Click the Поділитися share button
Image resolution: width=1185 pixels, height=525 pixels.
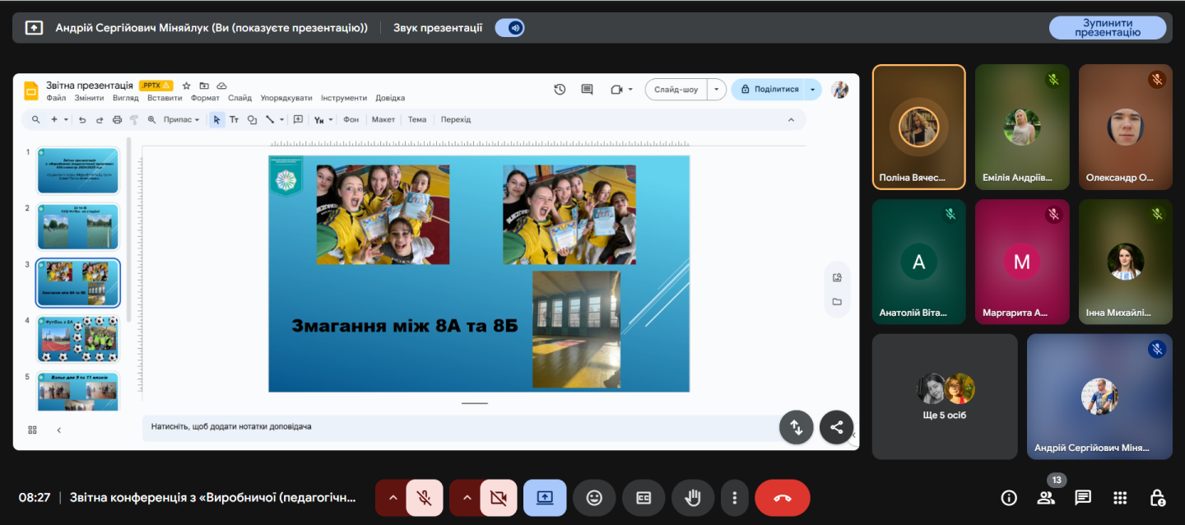(769, 90)
